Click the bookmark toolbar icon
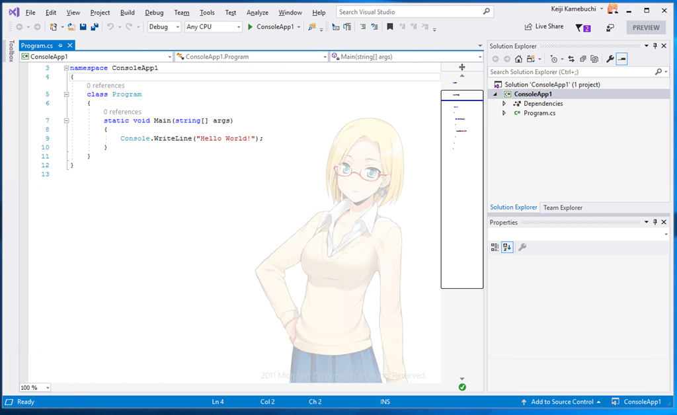This screenshot has width=677, height=415. tap(390, 27)
